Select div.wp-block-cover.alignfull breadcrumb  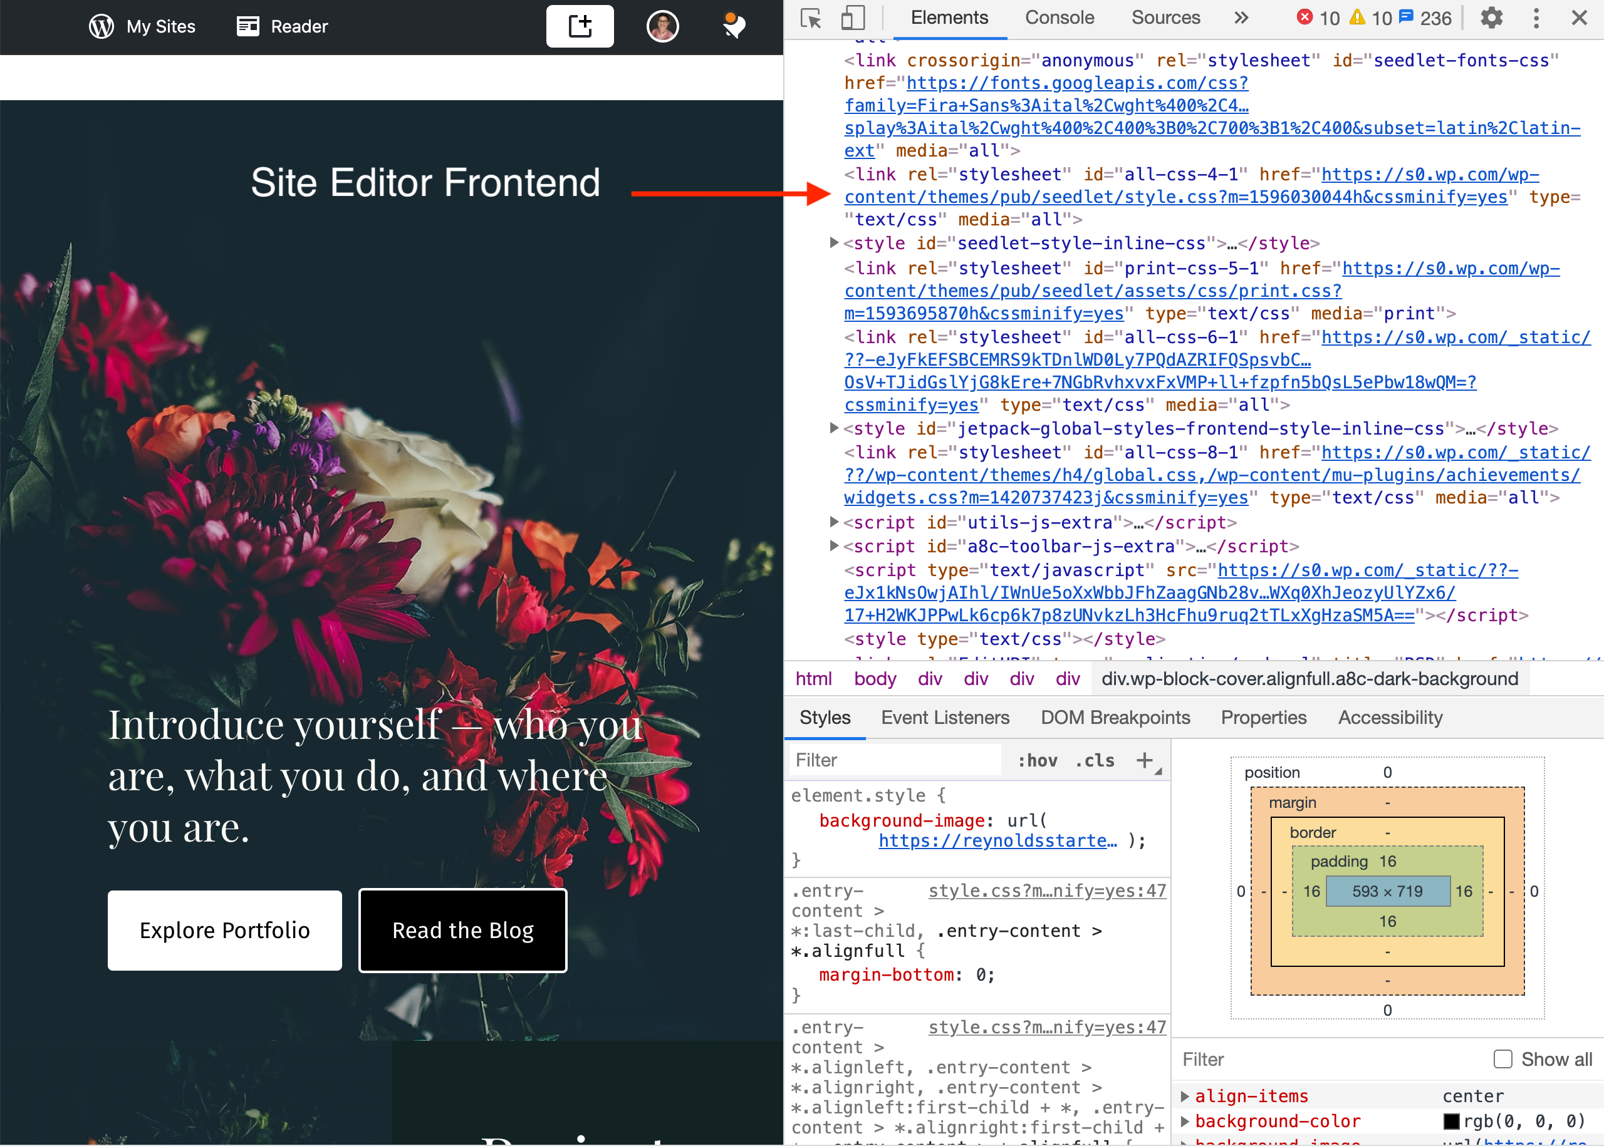pyautogui.click(x=1310, y=679)
